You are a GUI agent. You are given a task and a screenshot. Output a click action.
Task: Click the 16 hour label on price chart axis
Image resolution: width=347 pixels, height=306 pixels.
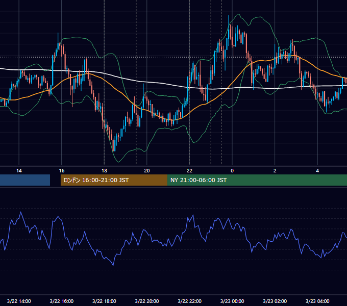(x=62, y=171)
